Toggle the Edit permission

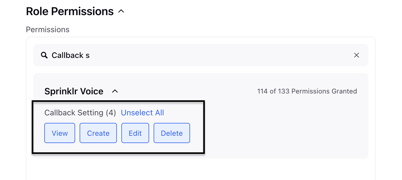(135, 133)
